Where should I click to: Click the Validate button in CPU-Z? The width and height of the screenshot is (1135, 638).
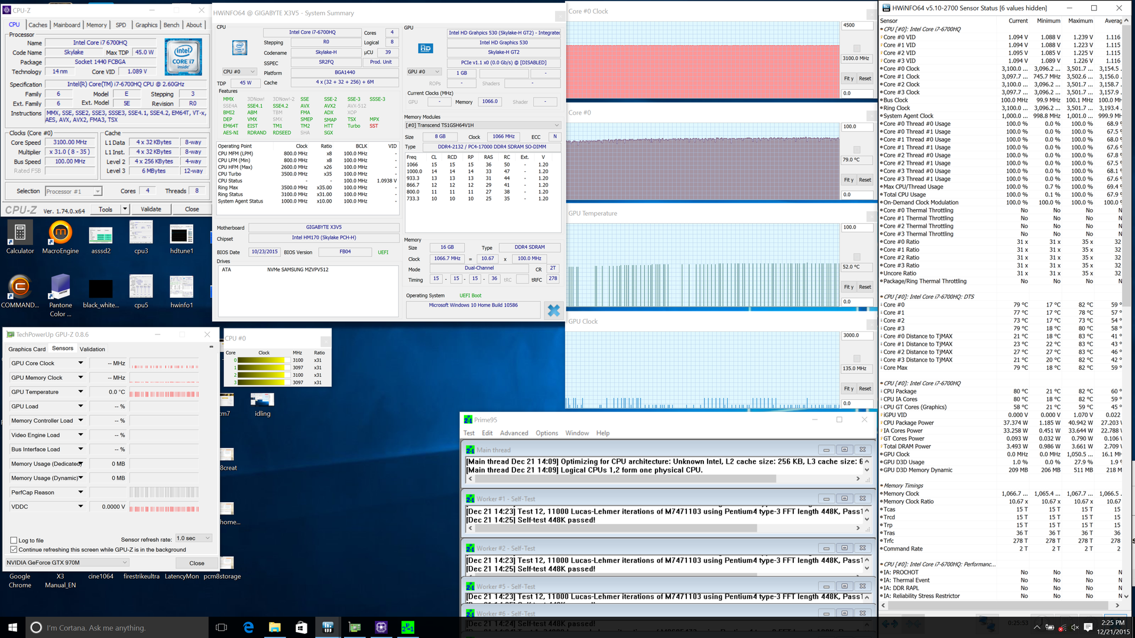pyautogui.click(x=151, y=209)
